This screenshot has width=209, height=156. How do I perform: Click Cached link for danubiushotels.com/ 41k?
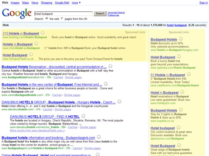[x=48, y=109]
